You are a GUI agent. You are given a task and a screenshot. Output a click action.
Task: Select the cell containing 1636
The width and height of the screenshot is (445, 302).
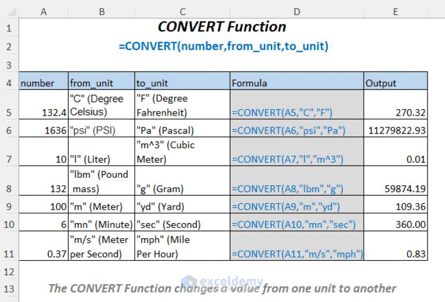[44, 128]
